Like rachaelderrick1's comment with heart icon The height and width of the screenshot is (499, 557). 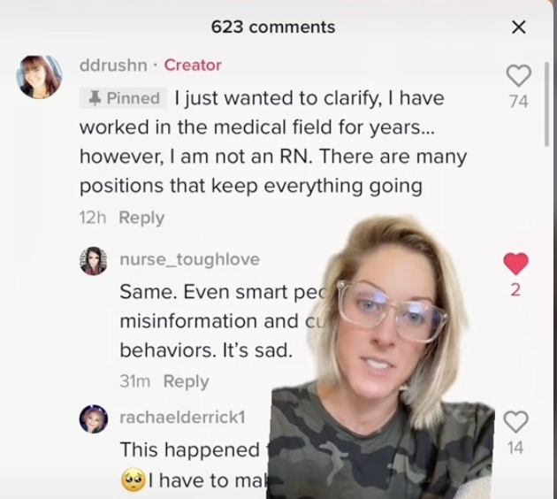[515, 422]
